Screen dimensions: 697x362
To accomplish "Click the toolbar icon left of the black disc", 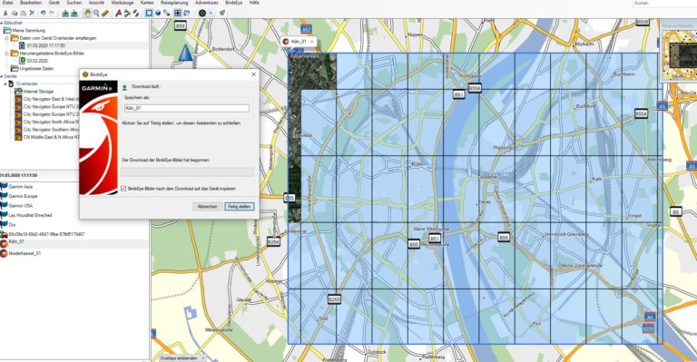I will (187, 14).
